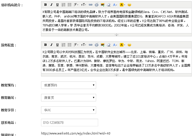193x136 pixels.
Task: Open font family dropdown in 培训机构简介 toolbar
Action: (x=76, y=5)
